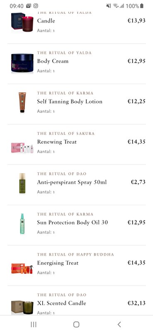Tap the mail notification icon in status bar
The width and height of the screenshot is (153, 333).
click(29, 6)
